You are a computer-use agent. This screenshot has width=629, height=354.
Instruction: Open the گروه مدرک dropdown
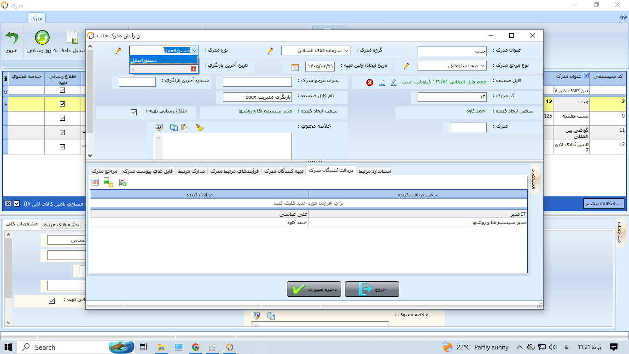point(346,50)
